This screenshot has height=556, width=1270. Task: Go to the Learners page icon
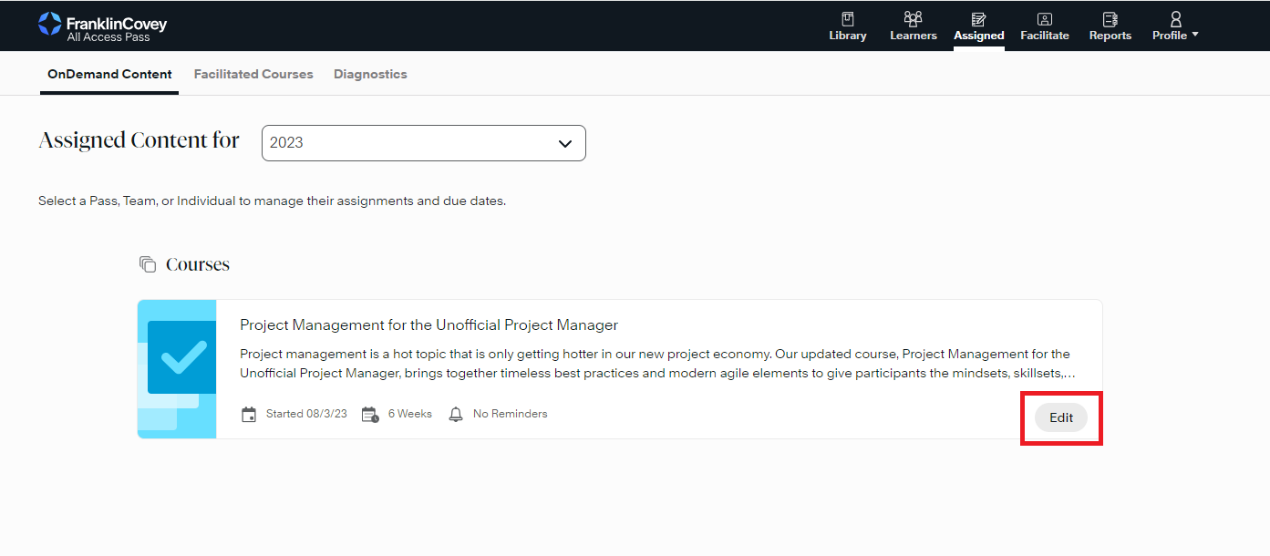coord(913,19)
